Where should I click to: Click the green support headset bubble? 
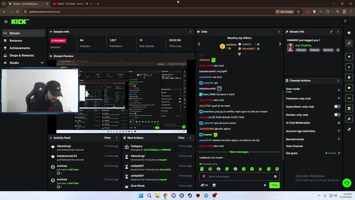pos(346,183)
